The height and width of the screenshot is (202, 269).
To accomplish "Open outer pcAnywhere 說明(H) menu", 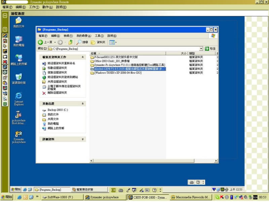I will [x=61, y=7].
